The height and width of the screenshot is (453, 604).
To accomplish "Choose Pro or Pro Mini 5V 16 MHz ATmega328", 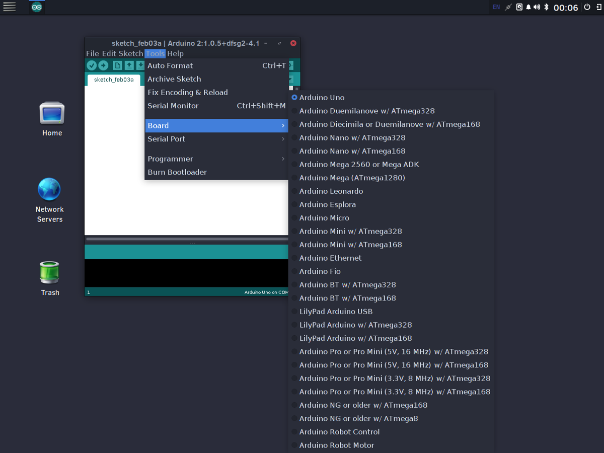I will click(x=391, y=352).
